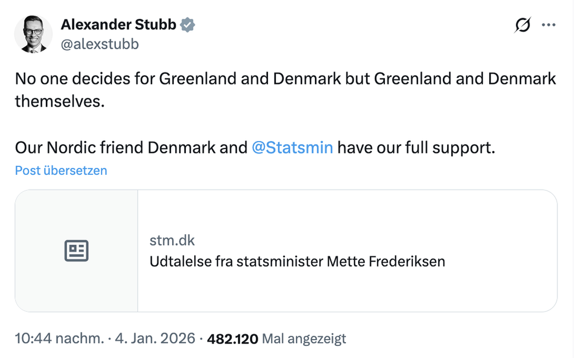Screen dimensions: 575x358
Task: Click 'have our full support.' text
Action: [416, 147]
